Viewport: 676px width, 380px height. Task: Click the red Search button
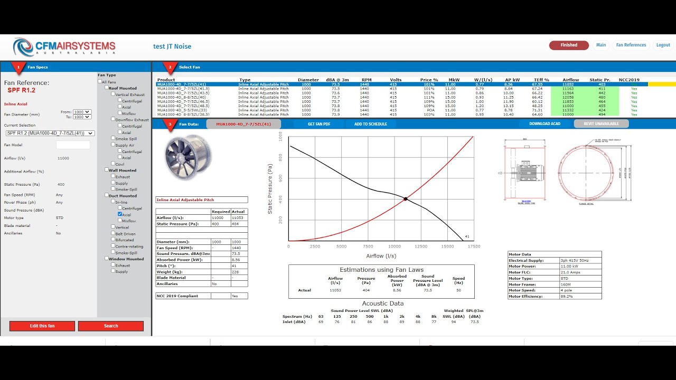coord(111,326)
